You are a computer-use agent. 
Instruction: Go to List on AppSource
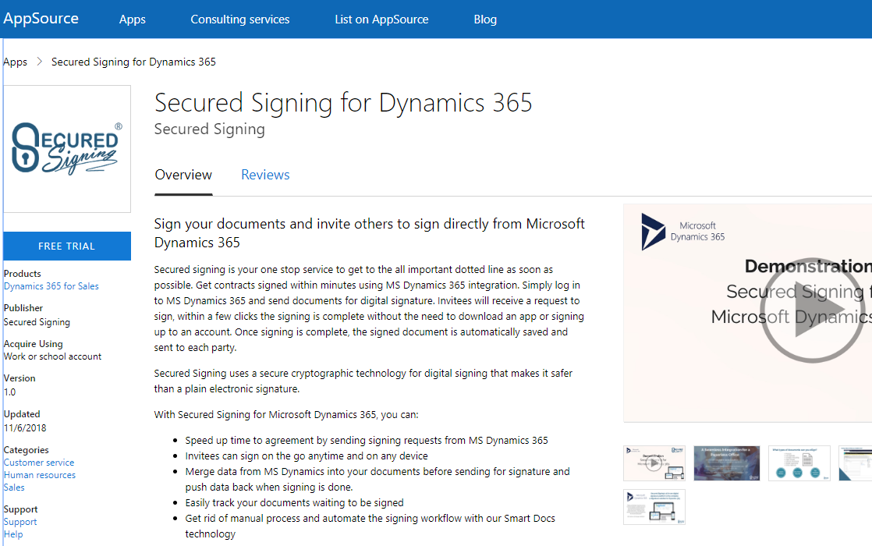click(381, 19)
